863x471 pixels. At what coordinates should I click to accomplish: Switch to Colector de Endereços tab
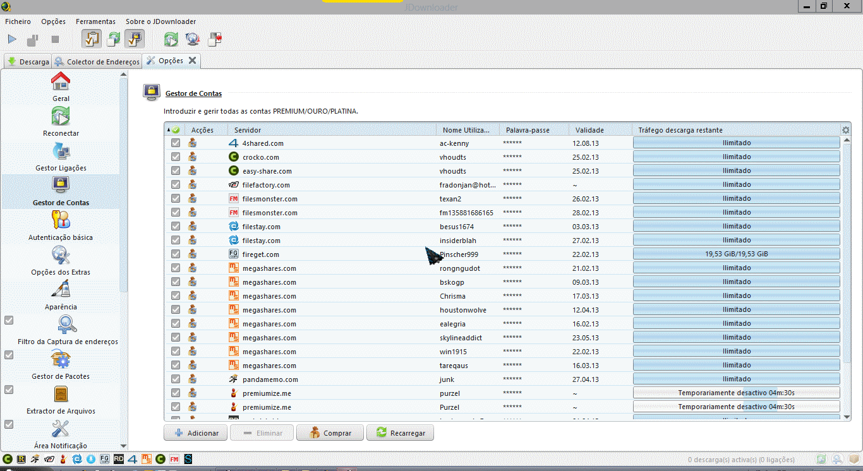click(x=97, y=62)
